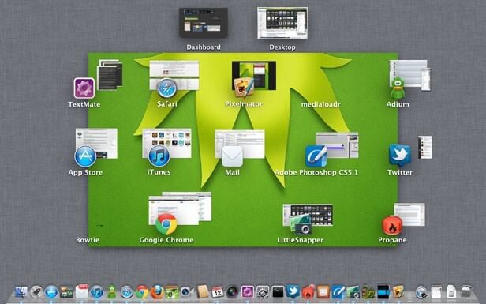Open Safari from the Dock
The height and width of the screenshot is (304, 486).
127,292
